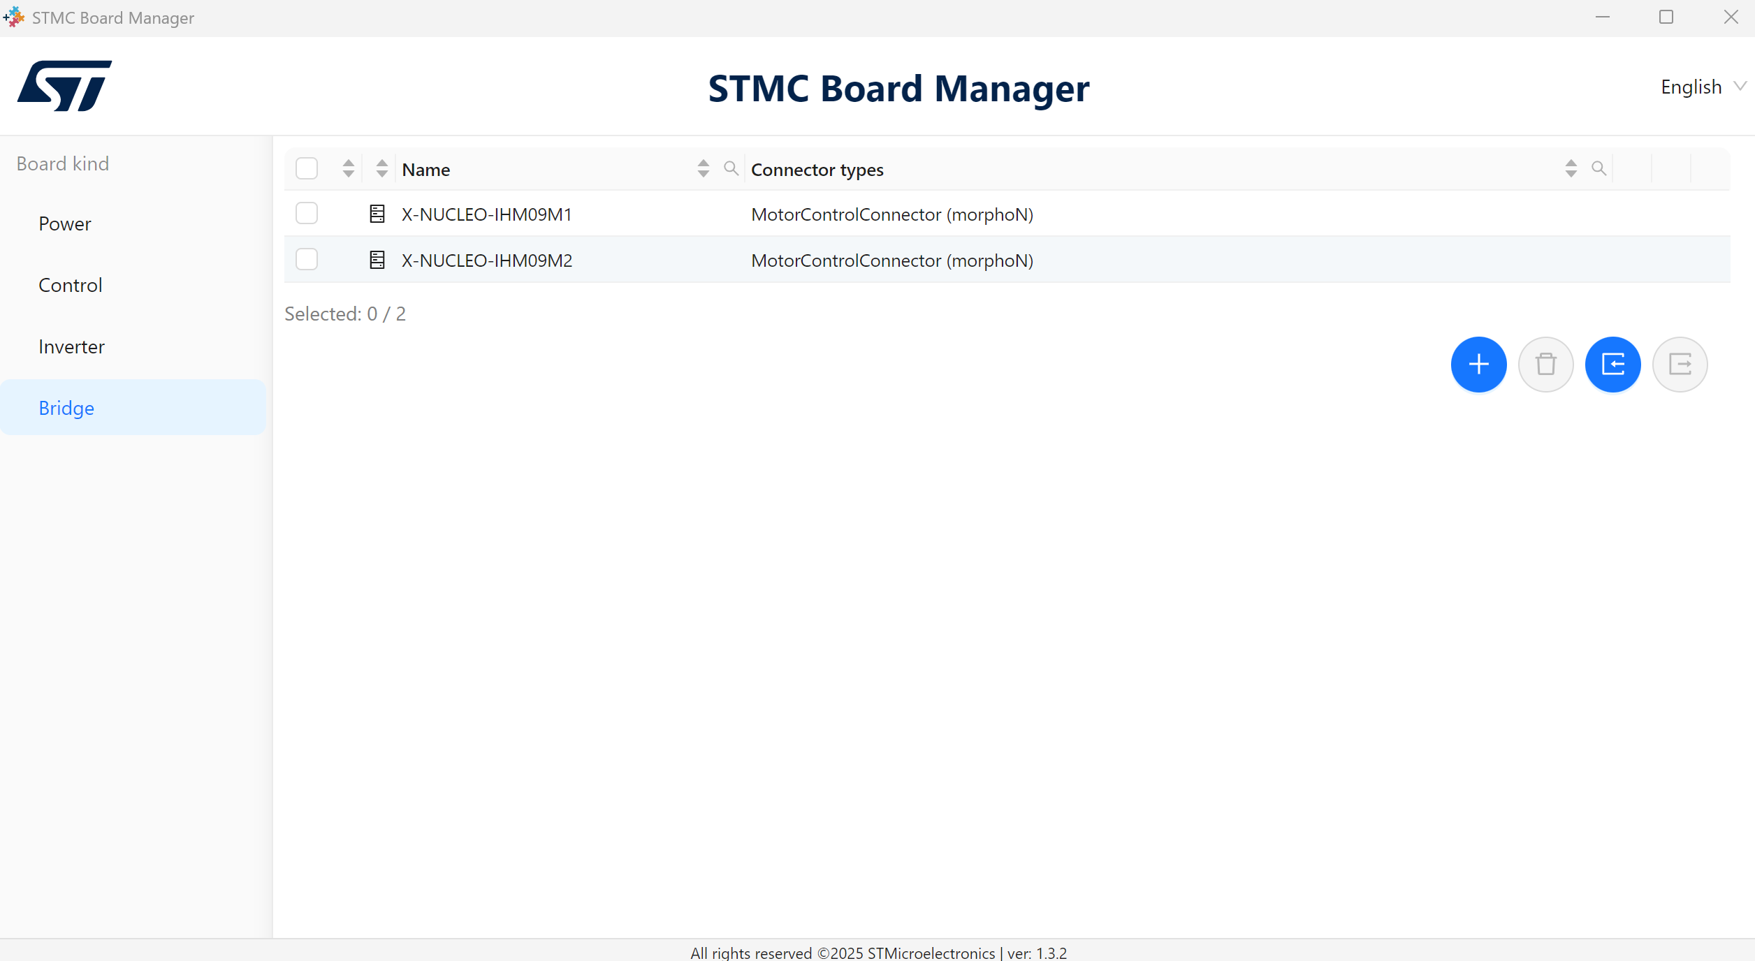This screenshot has width=1755, height=961.
Task: Select the X-NUCLEO-IHM09M2 checkbox
Action: [x=306, y=259]
